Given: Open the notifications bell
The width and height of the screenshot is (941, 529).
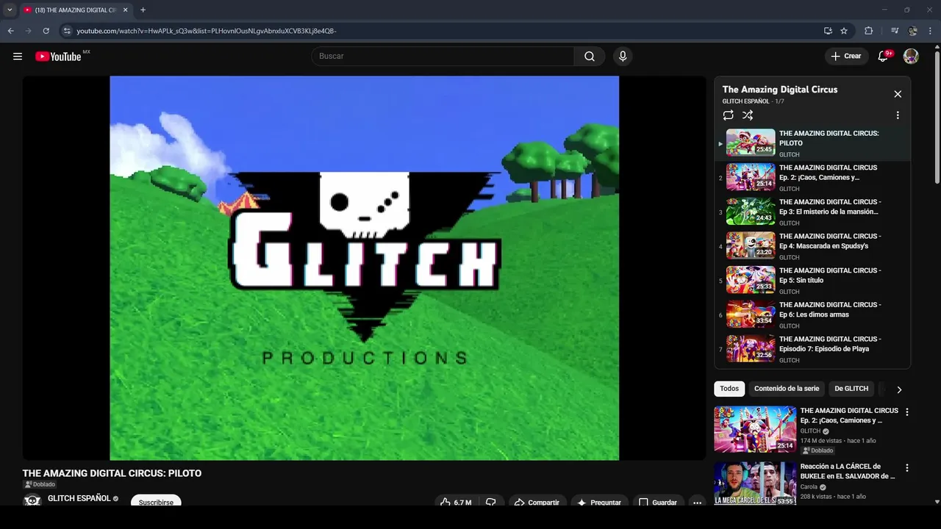Looking at the screenshot, I should tap(884, 57).
